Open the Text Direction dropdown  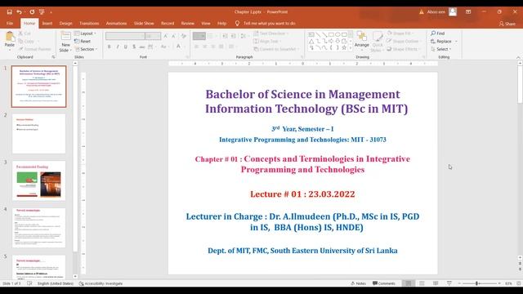tap(270, 33)
